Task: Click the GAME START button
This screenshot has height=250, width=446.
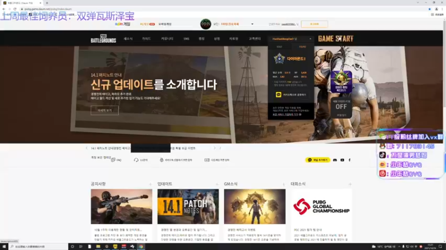Action: 336,38
